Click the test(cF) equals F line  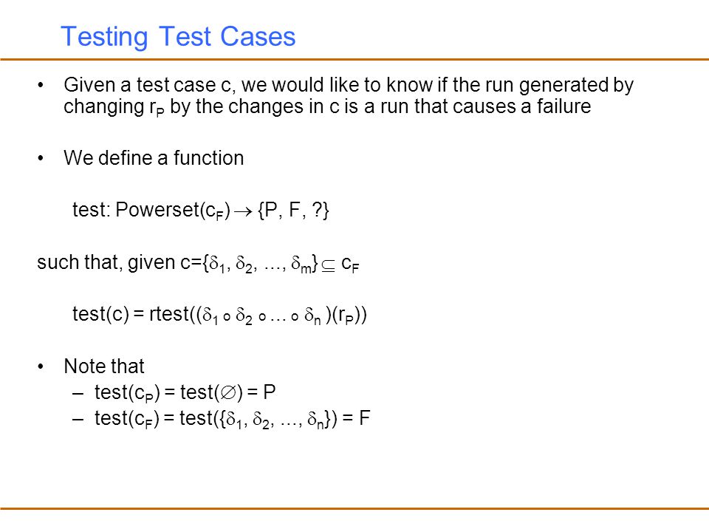pyautogui.click(x=233, y=418)
